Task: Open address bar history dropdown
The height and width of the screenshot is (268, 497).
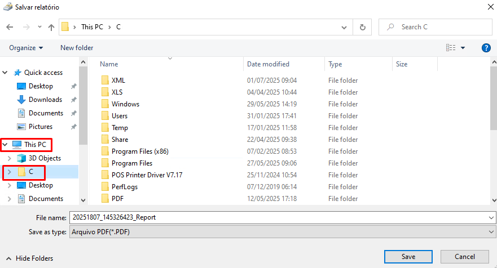Action: pyautogui.click(x=344, y=28)
